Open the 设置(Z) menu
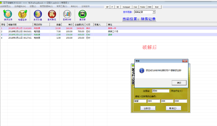217x126 pixels. pos(33,6)
